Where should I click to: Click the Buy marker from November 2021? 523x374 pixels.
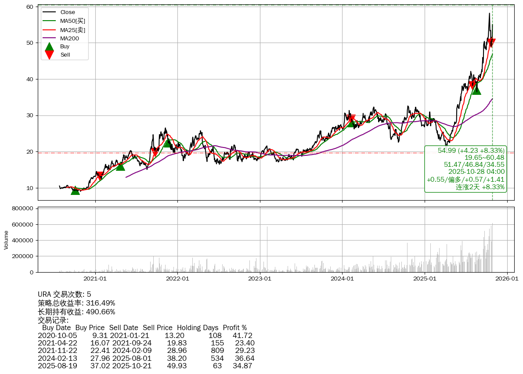coord(168,143)
